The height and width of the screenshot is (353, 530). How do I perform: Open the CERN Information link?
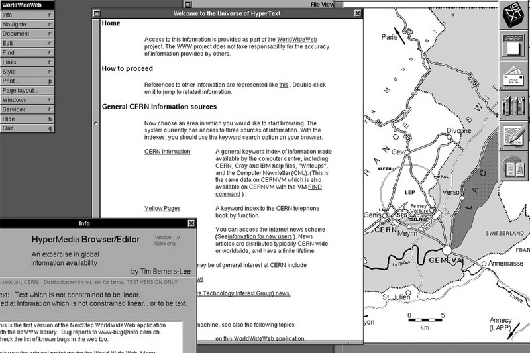pos(168,152)
